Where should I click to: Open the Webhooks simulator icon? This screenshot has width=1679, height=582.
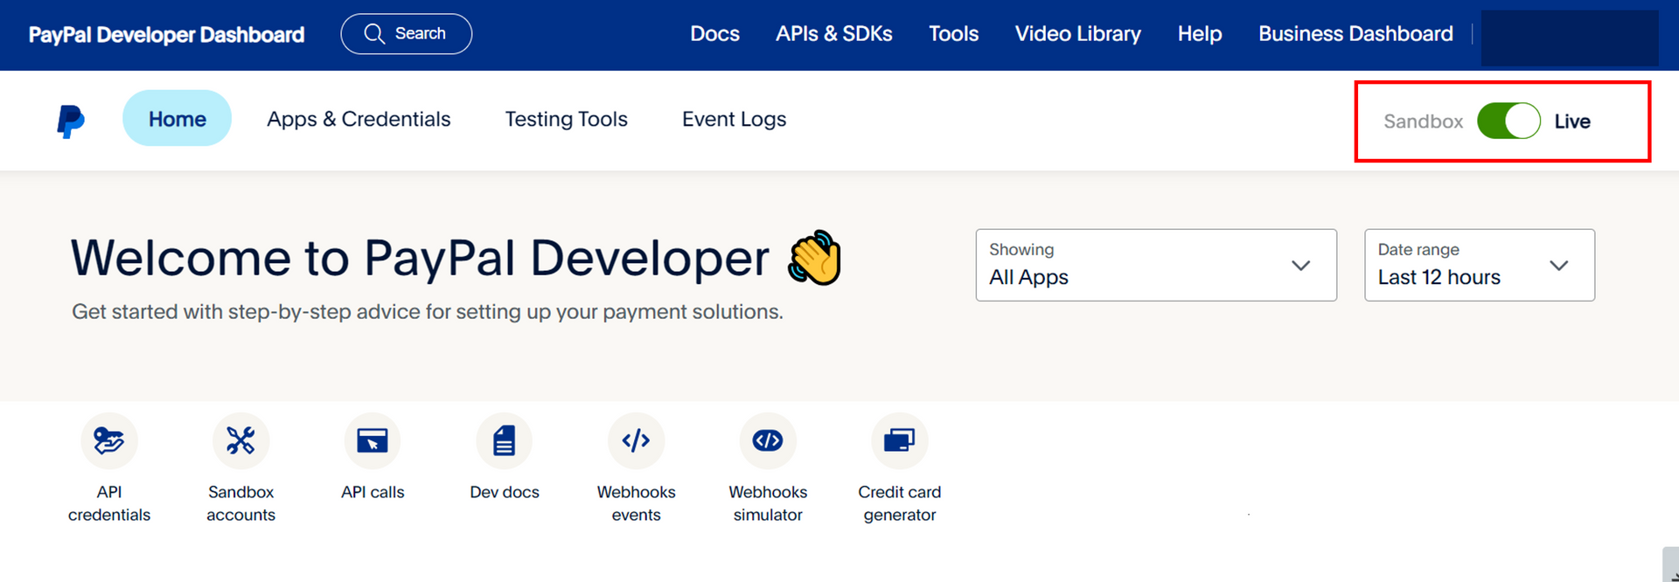point(768,440)
